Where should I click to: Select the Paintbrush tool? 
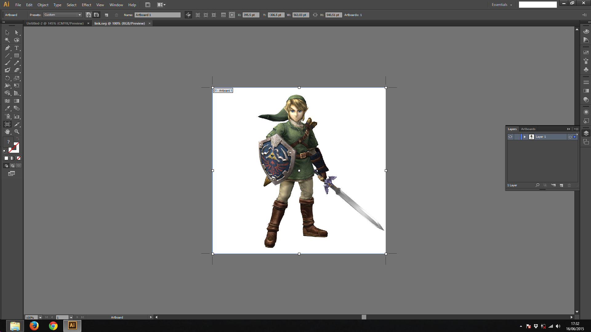pos(7,63)
